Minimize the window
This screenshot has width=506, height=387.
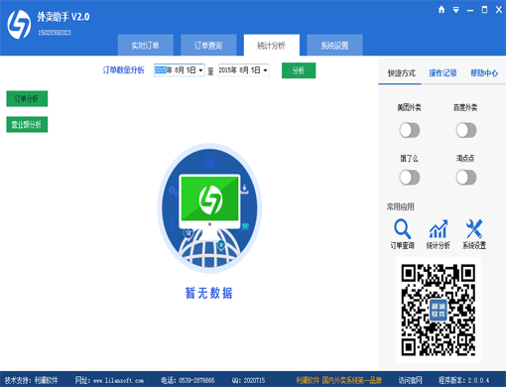(x=470, y=10)
